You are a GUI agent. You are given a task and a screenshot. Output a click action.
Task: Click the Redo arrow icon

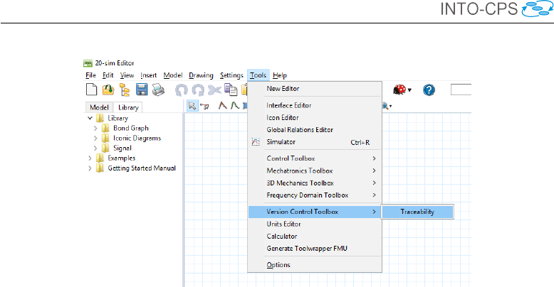point(198,90)
